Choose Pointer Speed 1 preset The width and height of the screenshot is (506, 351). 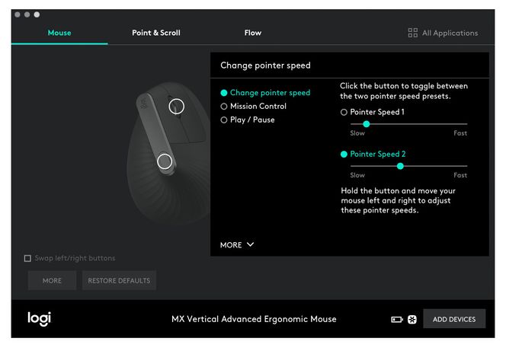tap(373, 112)
